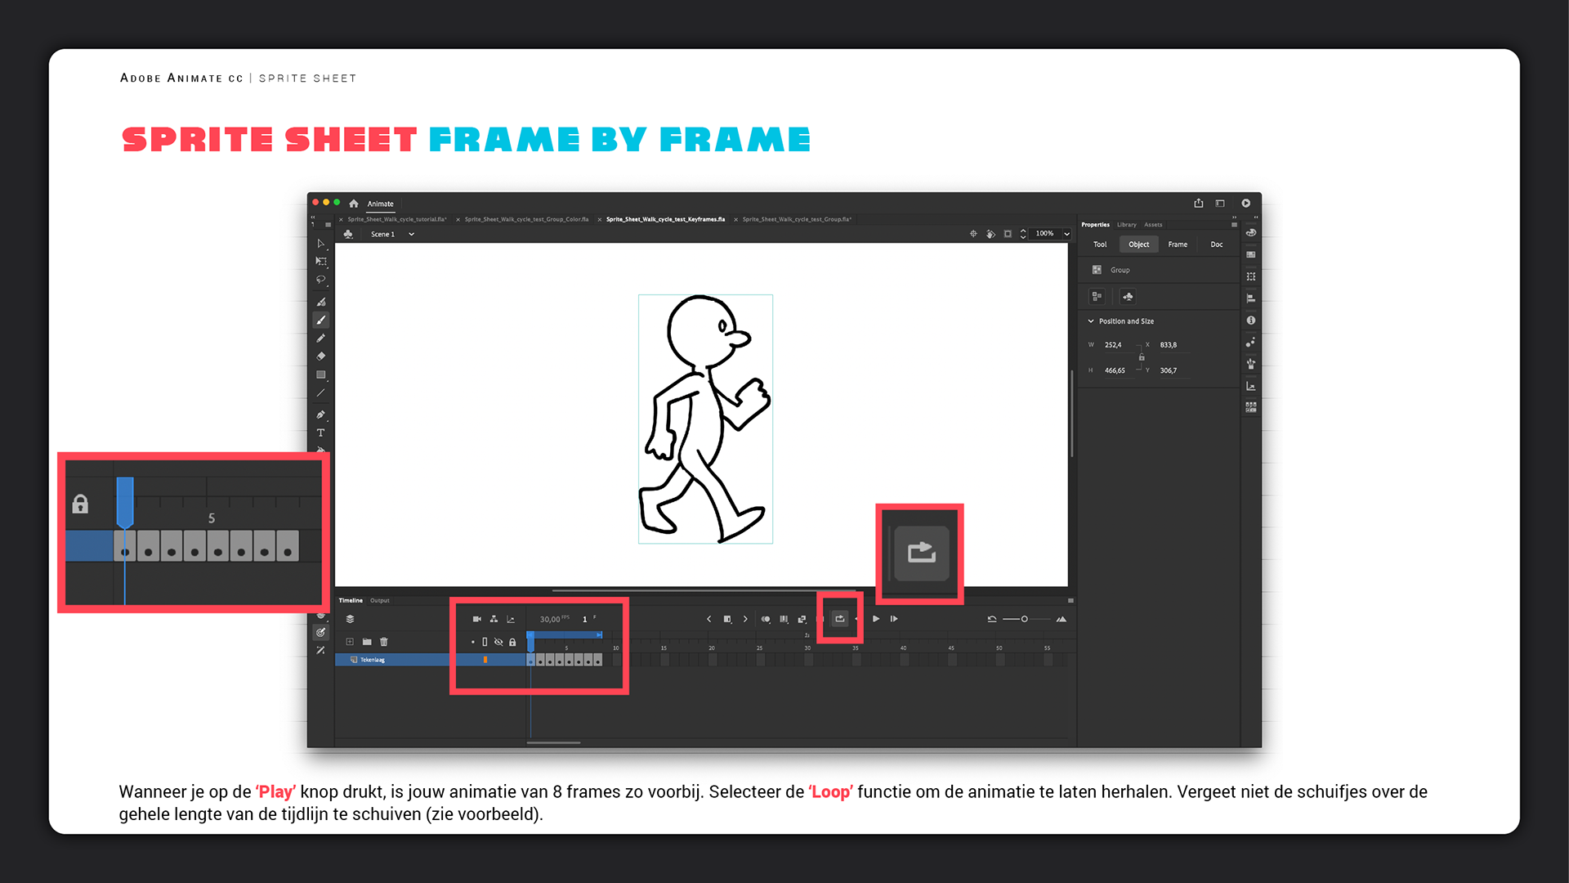Toggle the Loop playback button
The image size is (1569, 883).
pyautogui.click(x=839, y=619)
